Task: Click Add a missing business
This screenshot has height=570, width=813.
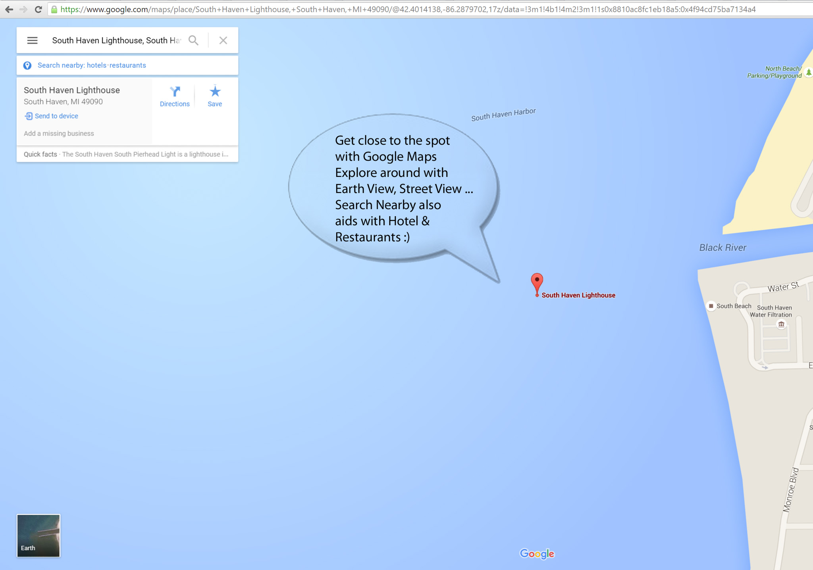Action: [59, 134]
